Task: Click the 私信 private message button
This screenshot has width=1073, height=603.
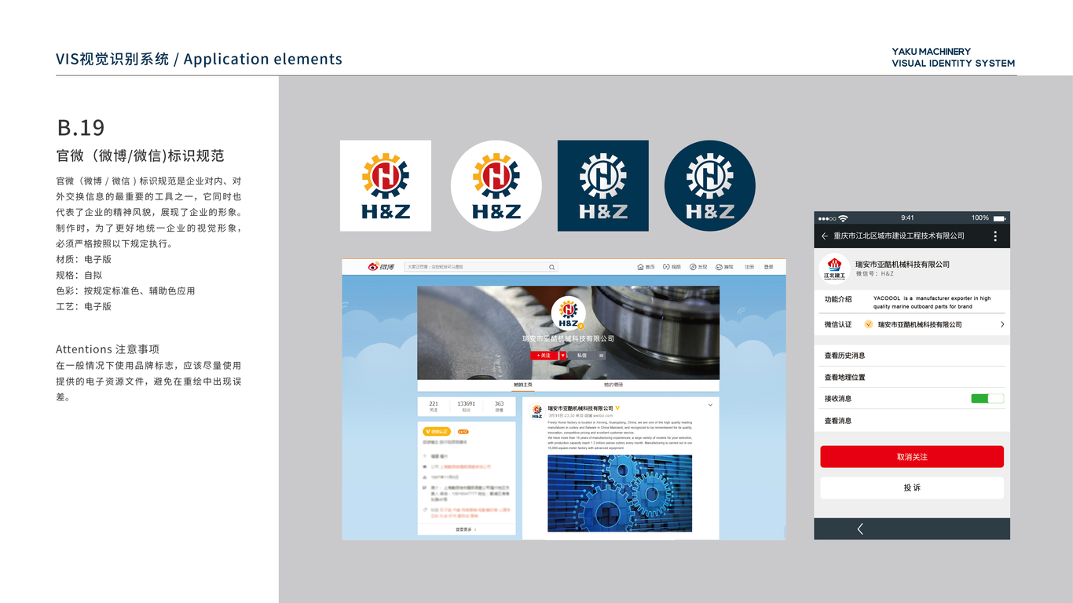Action: [582, 356]
